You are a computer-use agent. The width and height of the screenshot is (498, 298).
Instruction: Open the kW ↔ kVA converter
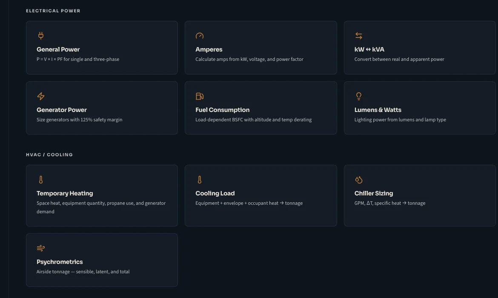420,48
